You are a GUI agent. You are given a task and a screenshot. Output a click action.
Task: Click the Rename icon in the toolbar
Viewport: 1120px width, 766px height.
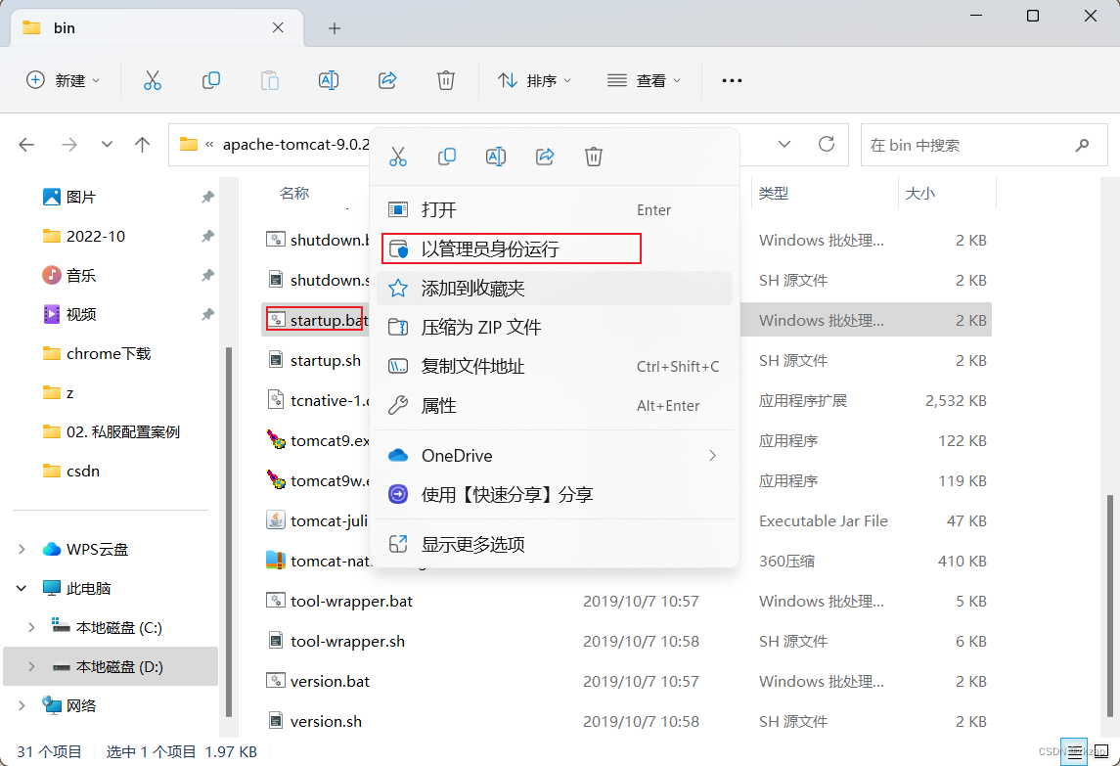click(328, 81)
